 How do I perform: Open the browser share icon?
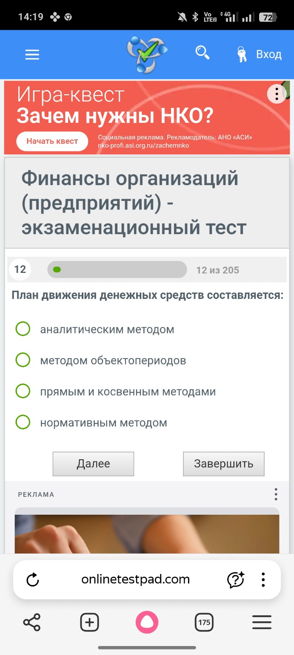[x=32, y=622]
